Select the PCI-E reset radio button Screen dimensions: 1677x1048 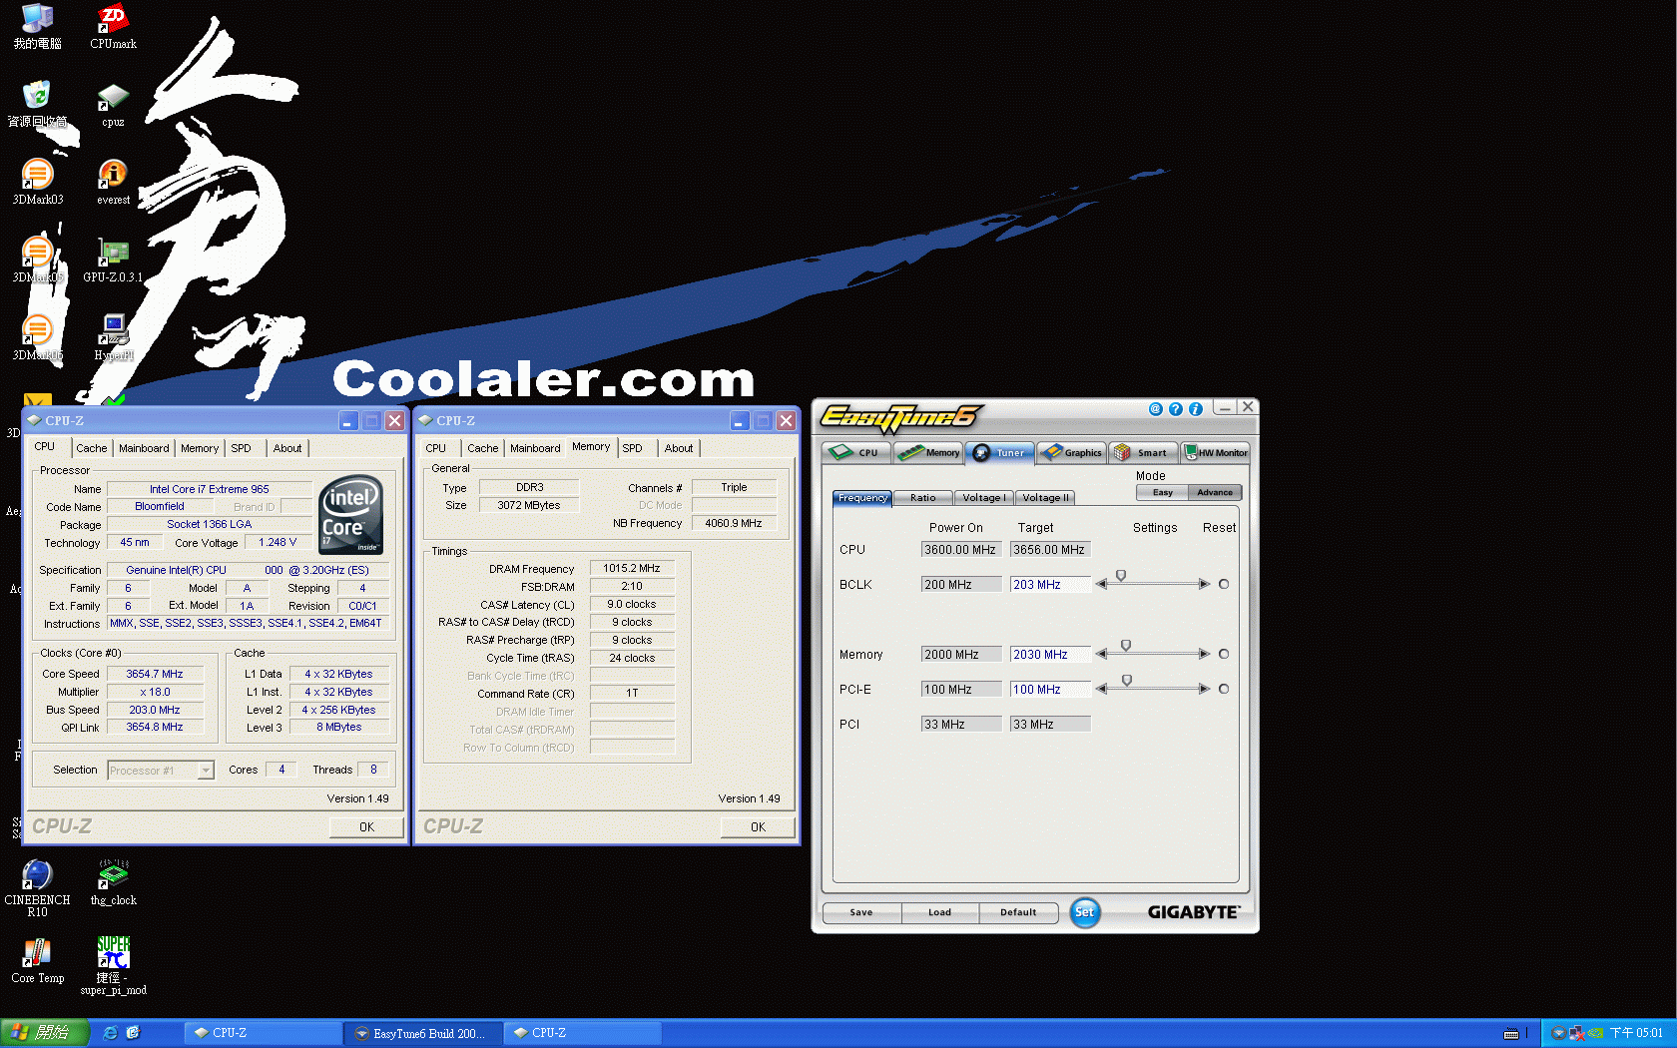(x=1224, y=689)
